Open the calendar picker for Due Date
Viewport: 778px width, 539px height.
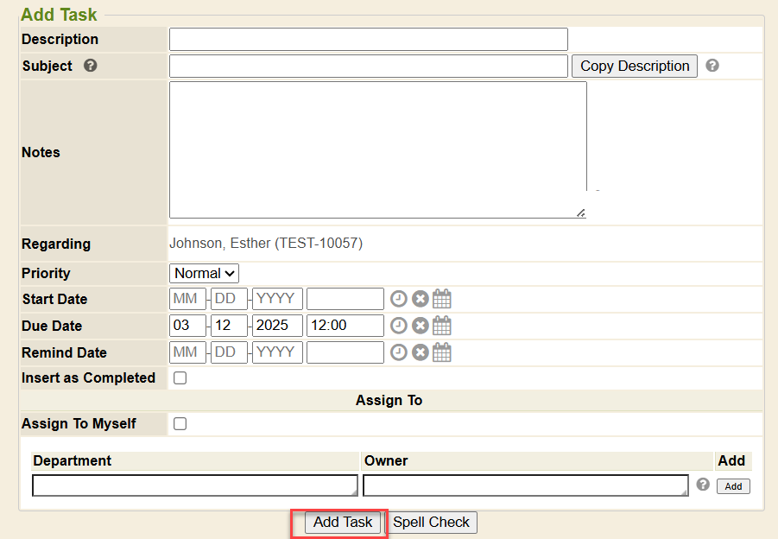(x=442, y=326)
